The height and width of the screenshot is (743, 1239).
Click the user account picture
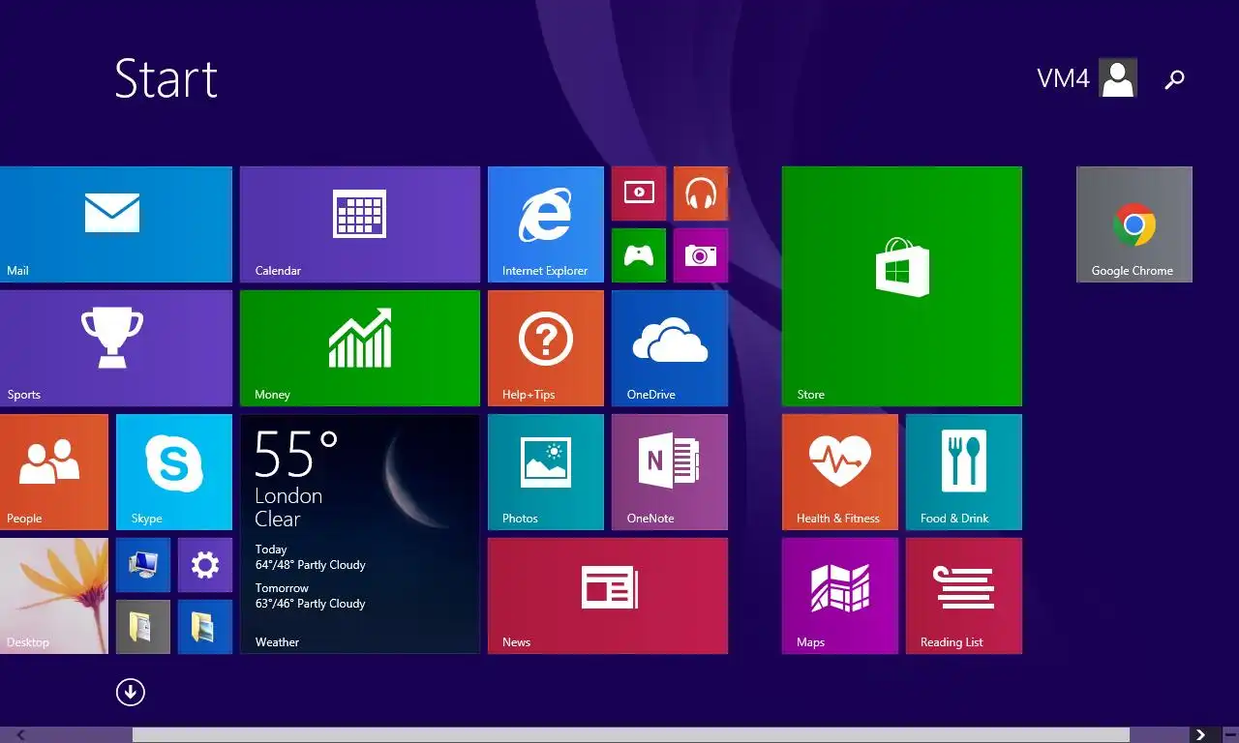[1118, 78]
